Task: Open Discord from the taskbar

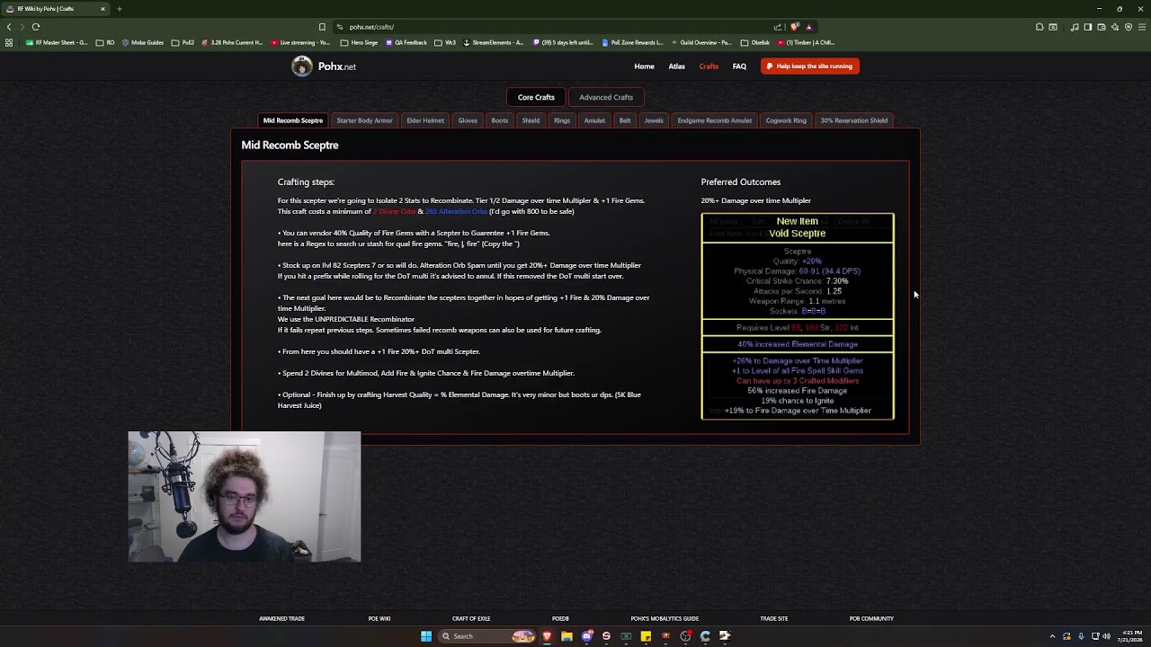Action: pos(587,636)
